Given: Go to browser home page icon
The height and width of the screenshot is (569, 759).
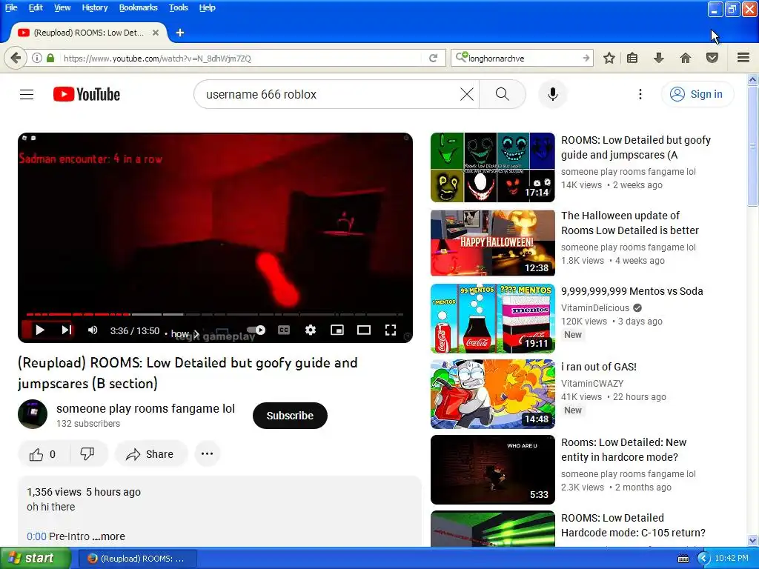Looking at the screenshot, I should point(686,58).
